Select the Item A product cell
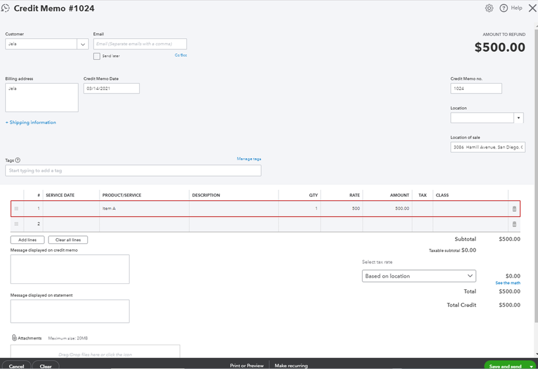Image resolution: width=538 pixels, height=369 pixels. [144, 208]
